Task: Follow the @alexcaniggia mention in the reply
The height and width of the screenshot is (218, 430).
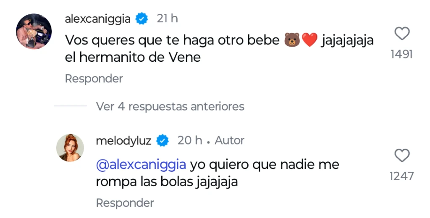Action: pyautogui.click(x=141, y=165)
